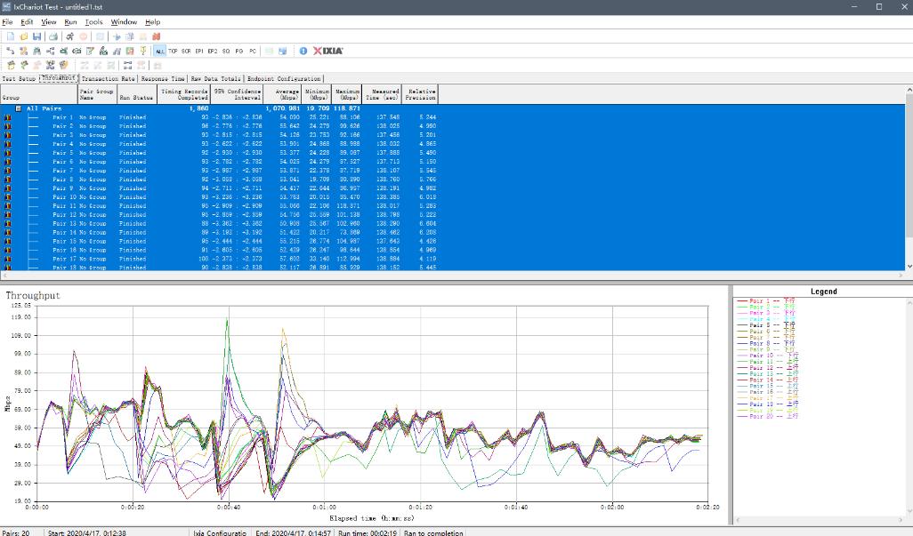Collapse the All Pairs tree group
This screenshot has height=536, width=913.
tap(17, 108)
